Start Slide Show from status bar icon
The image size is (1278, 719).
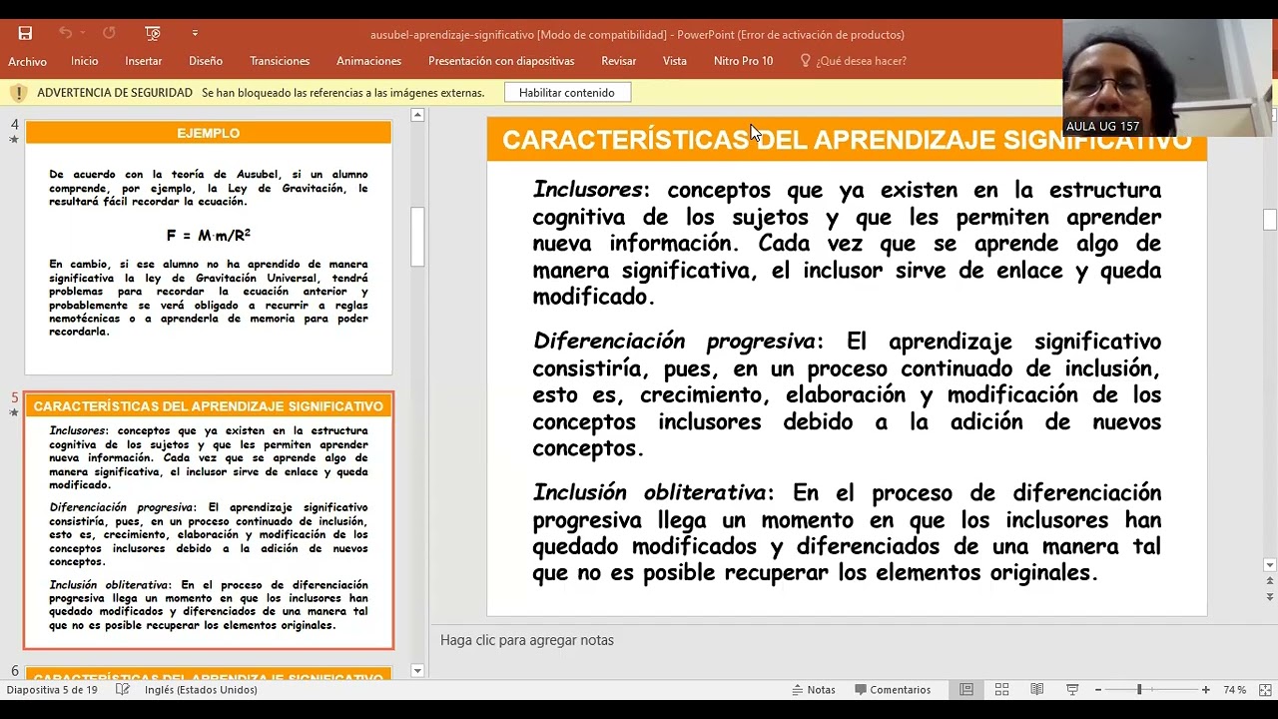pyautogui.click(x=1072, y=690)
